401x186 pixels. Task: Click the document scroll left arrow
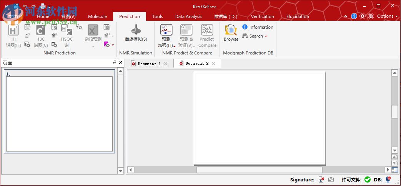point(131,170)
